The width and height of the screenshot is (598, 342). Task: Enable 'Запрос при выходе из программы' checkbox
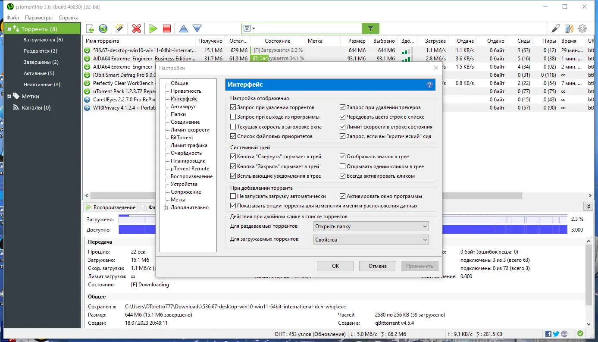tap(233, 117)
